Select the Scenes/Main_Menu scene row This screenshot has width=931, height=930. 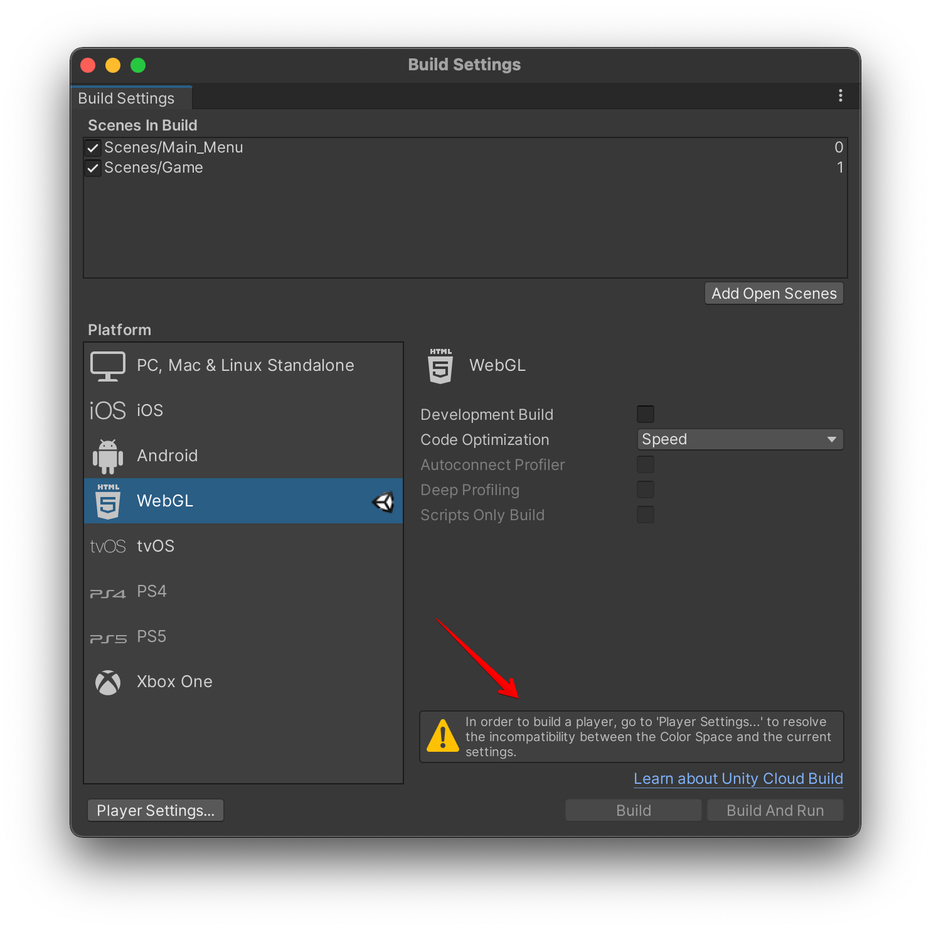[465, 148]
